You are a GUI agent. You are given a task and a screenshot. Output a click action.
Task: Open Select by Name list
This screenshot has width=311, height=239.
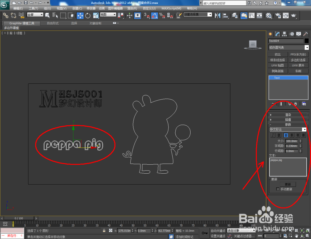click(55, 15)
